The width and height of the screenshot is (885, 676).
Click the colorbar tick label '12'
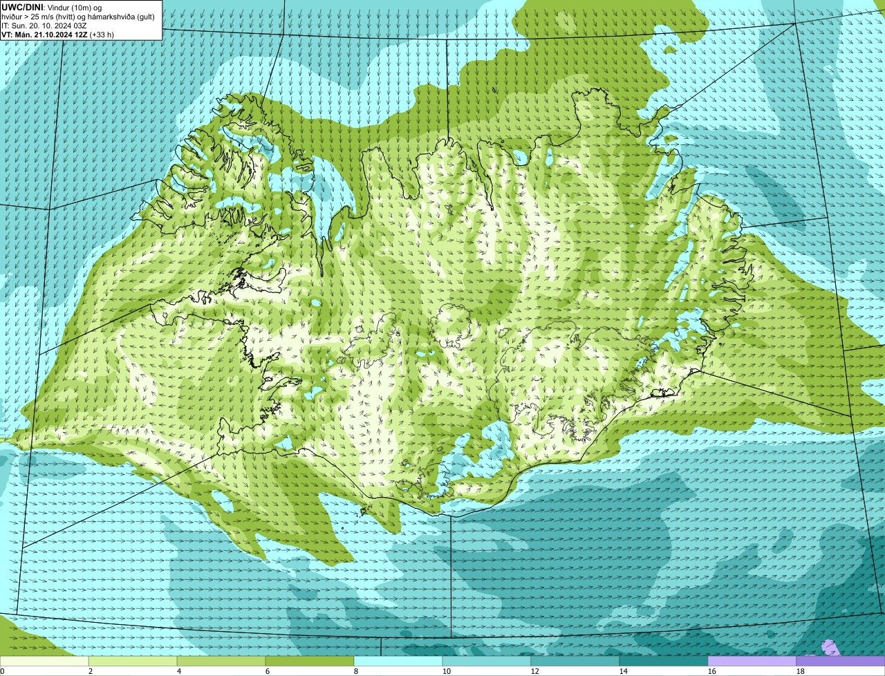click(535, 671)
